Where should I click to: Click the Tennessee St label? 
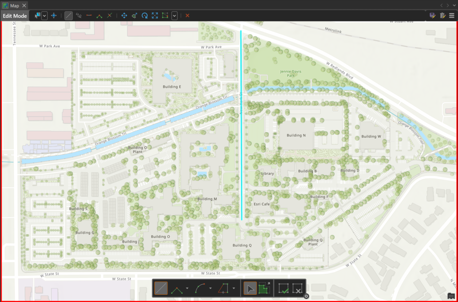click(x=15, y=34)
